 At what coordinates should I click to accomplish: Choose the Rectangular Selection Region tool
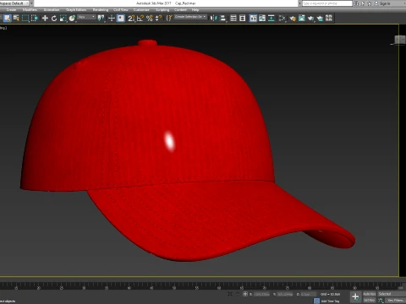(x=25, y=19)
